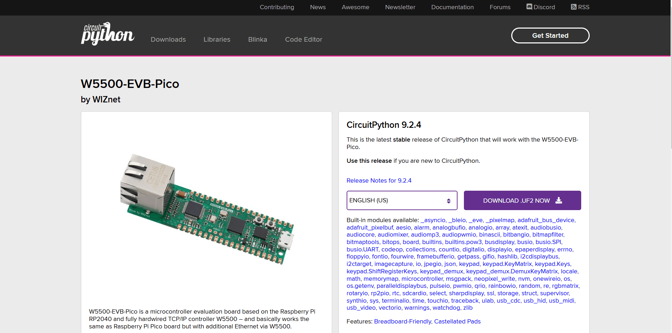672x333 pixels.
Task: Open the Forums link
Action: [500, 7]
